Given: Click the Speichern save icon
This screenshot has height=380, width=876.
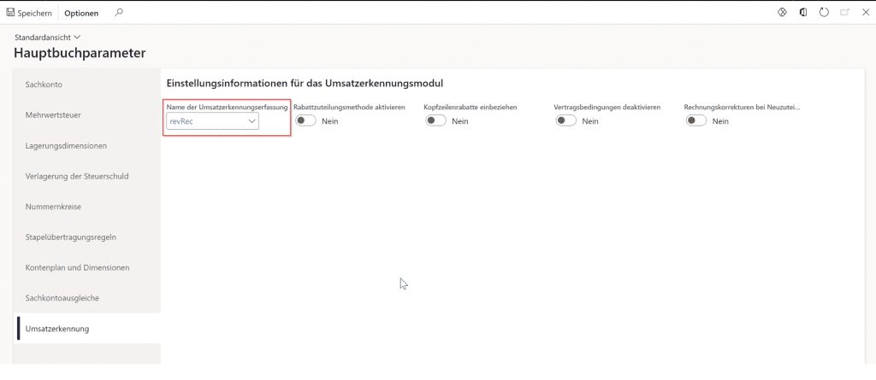Looking at the screenshot, I should (x=10, y=13).
